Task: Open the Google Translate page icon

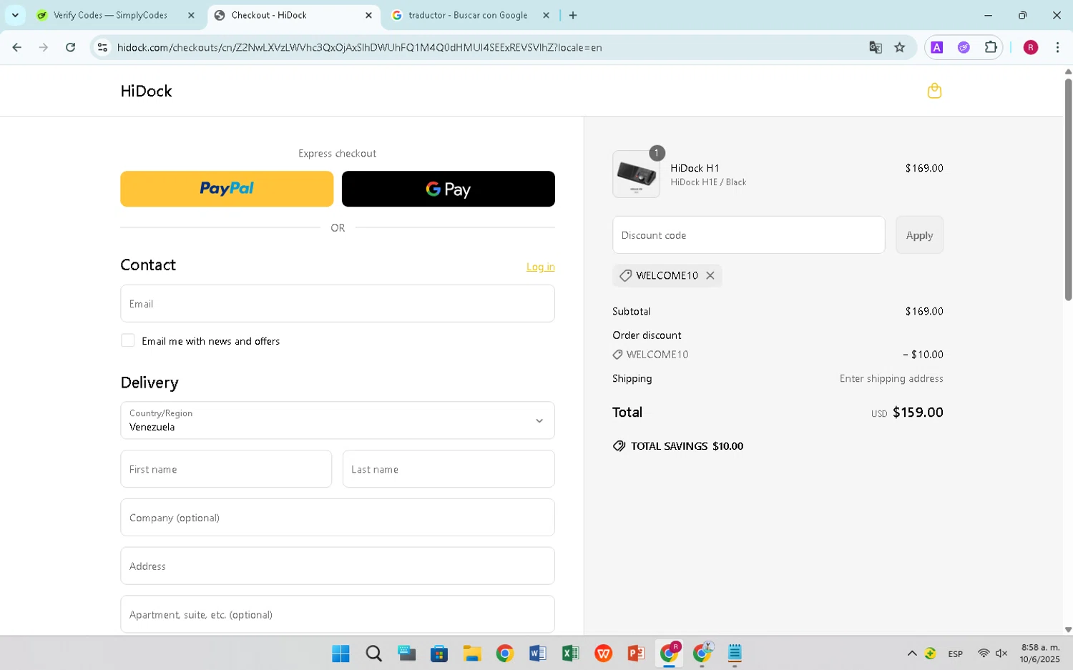Action: [x=876, y=47]
